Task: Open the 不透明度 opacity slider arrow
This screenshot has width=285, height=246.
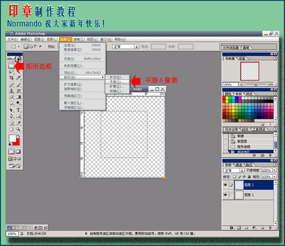Action: (275, 170)
